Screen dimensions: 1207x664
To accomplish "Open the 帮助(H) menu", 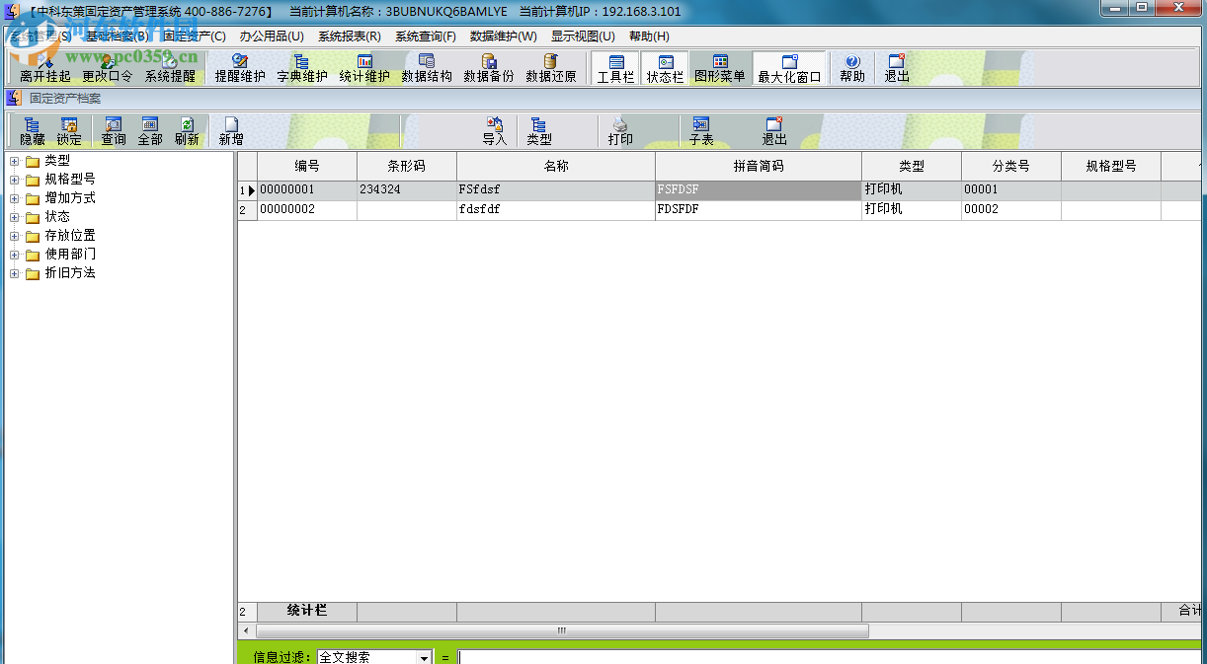I will click(x=649, y=37).
